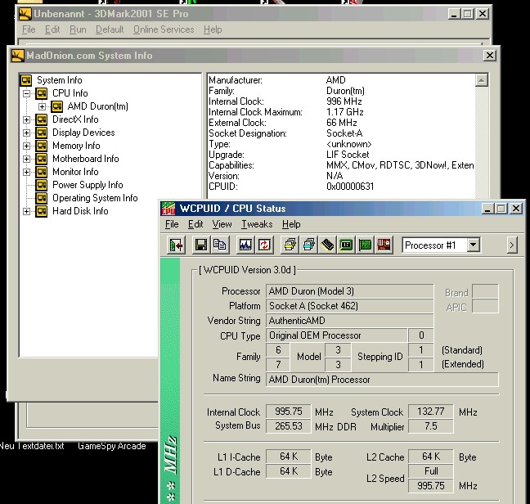Open WCPUID View menu
The height and width of the screenshot is (504, 530).
[222, 224]
